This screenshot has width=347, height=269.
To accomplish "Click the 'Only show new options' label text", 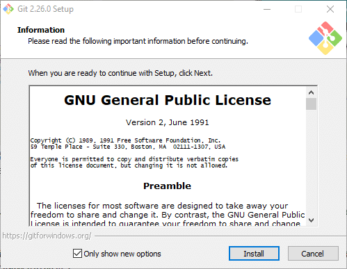I will (x=122, y=254).
